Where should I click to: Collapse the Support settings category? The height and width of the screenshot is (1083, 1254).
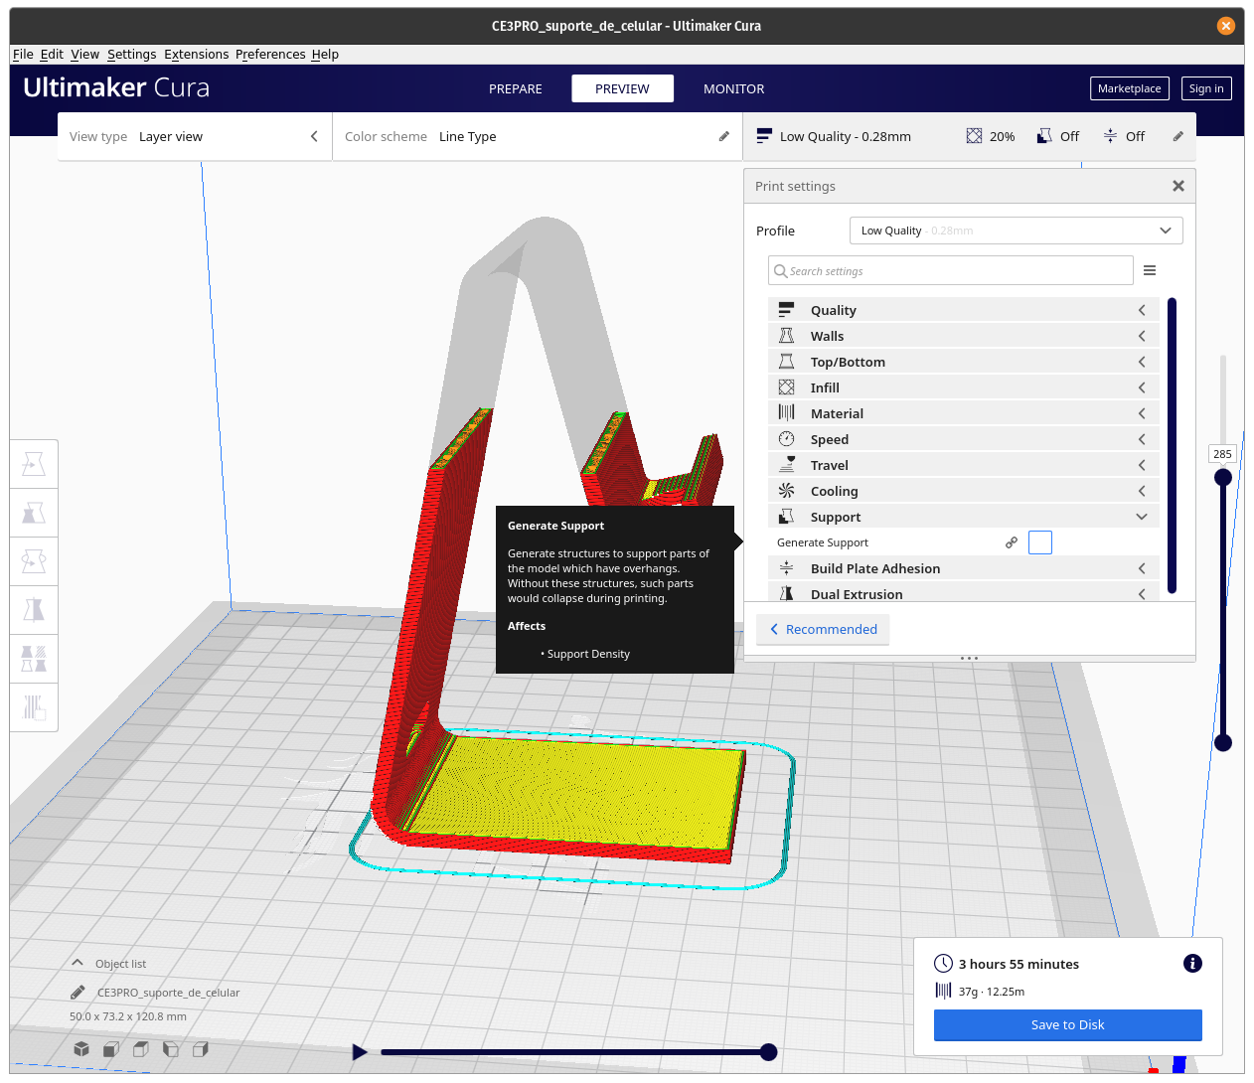[x=963, y=517]
